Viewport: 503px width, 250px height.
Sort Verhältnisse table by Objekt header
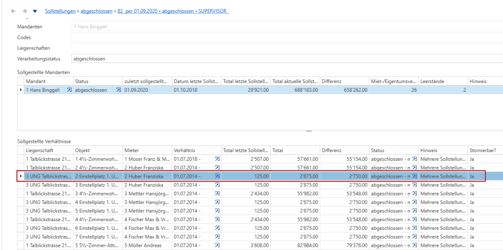coord(98,150)
